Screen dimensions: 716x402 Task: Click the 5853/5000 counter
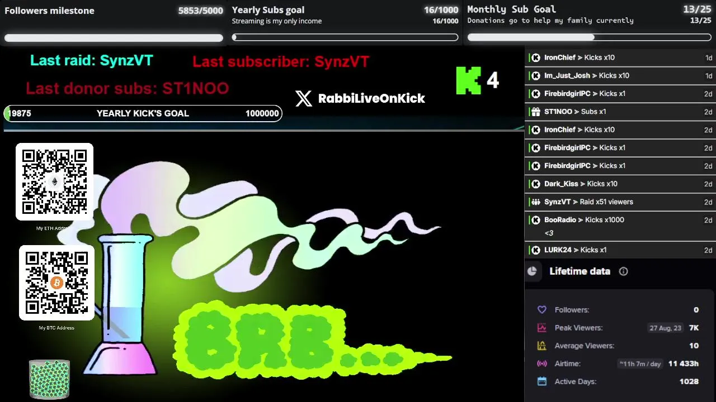tap(200, 11)
